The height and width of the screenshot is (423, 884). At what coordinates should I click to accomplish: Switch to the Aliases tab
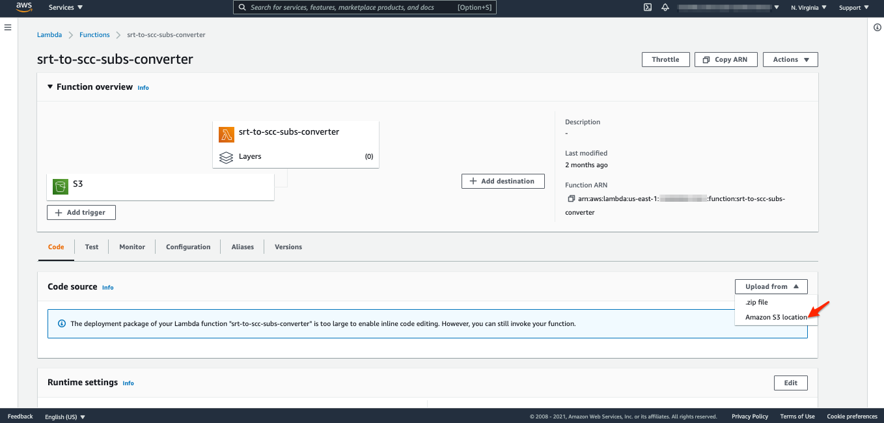(x=243, y=247)
